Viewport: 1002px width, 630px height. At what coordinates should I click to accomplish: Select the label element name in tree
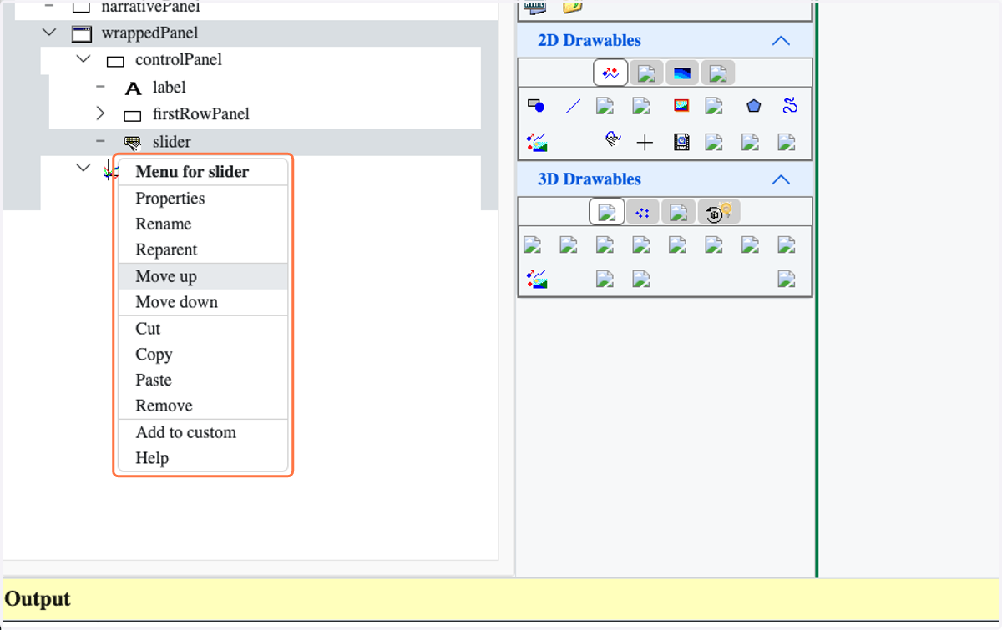tap(170, 88)
